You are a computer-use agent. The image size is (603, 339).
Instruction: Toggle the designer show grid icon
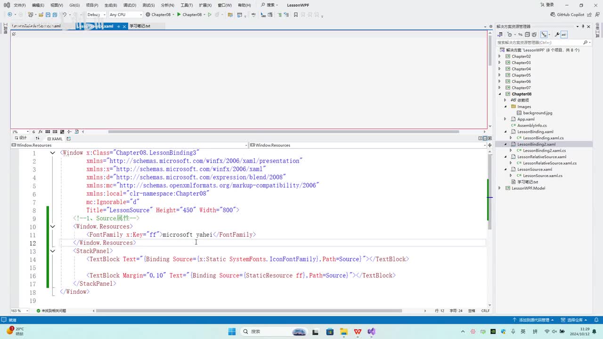[49, 132]
